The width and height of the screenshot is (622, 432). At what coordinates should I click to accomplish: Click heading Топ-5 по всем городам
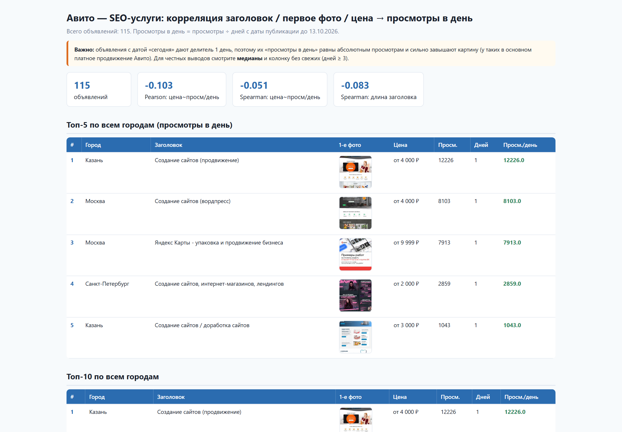149,125
